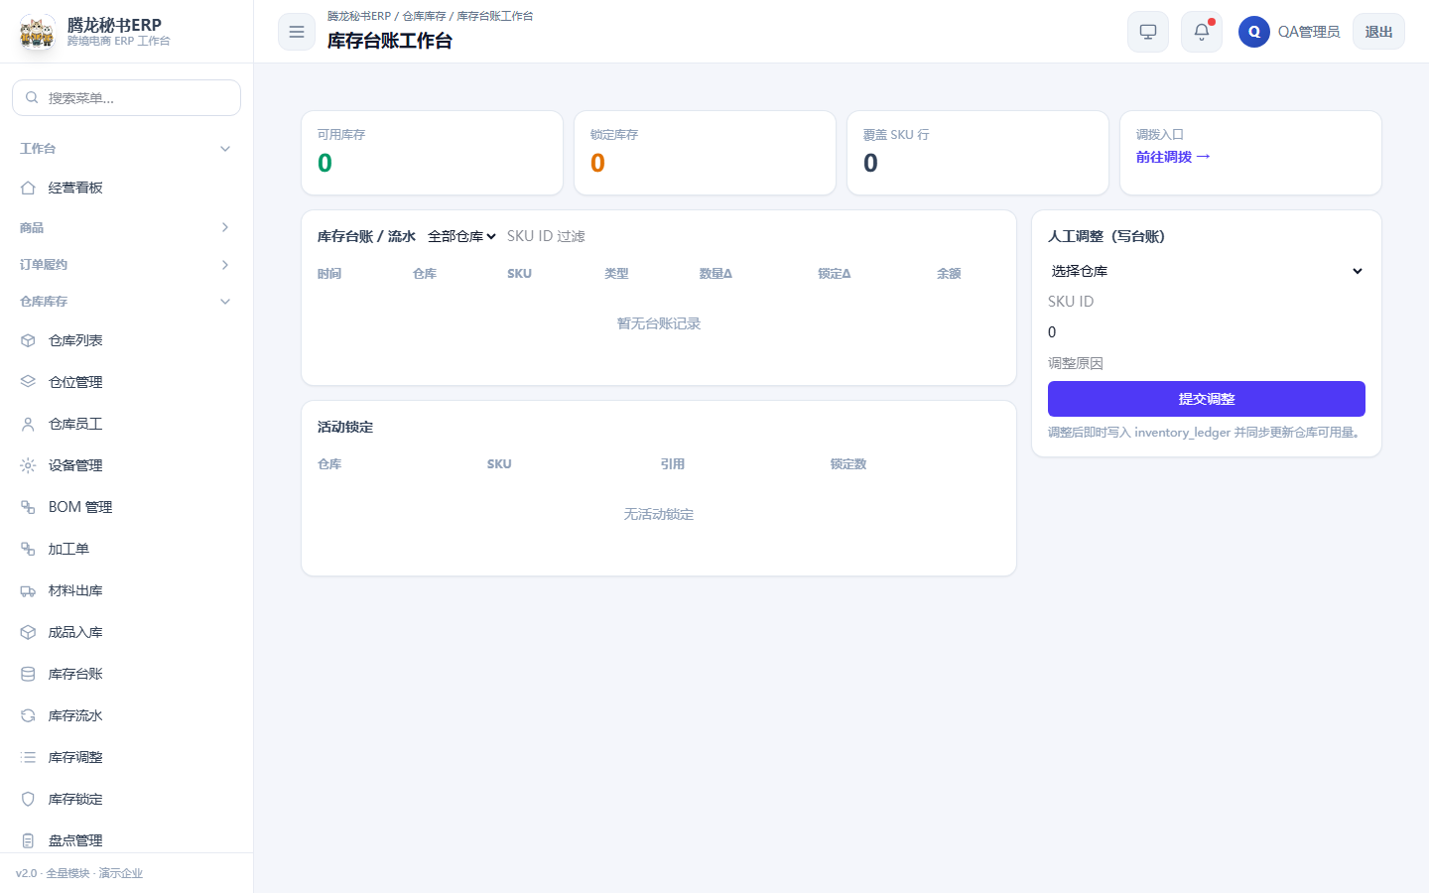Expand the 订单履约 menu group
The height and width of the screenshot is (893, 1429).
(126, 265)
